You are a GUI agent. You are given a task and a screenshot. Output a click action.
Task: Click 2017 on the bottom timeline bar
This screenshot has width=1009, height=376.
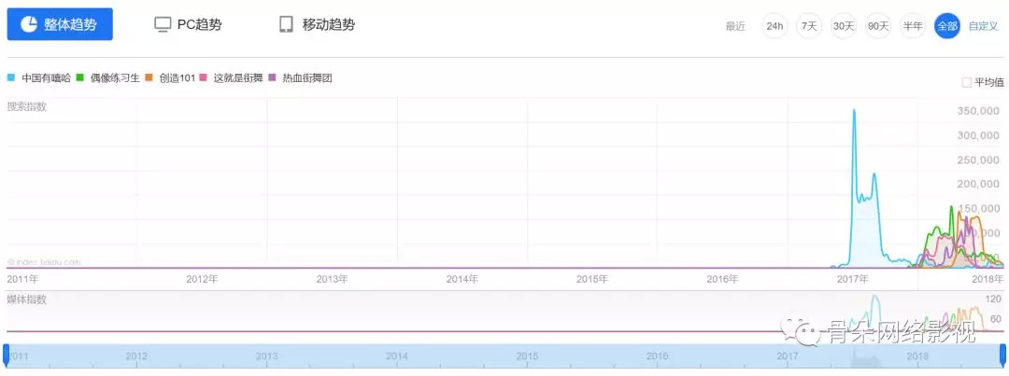(x=788, y=355)
